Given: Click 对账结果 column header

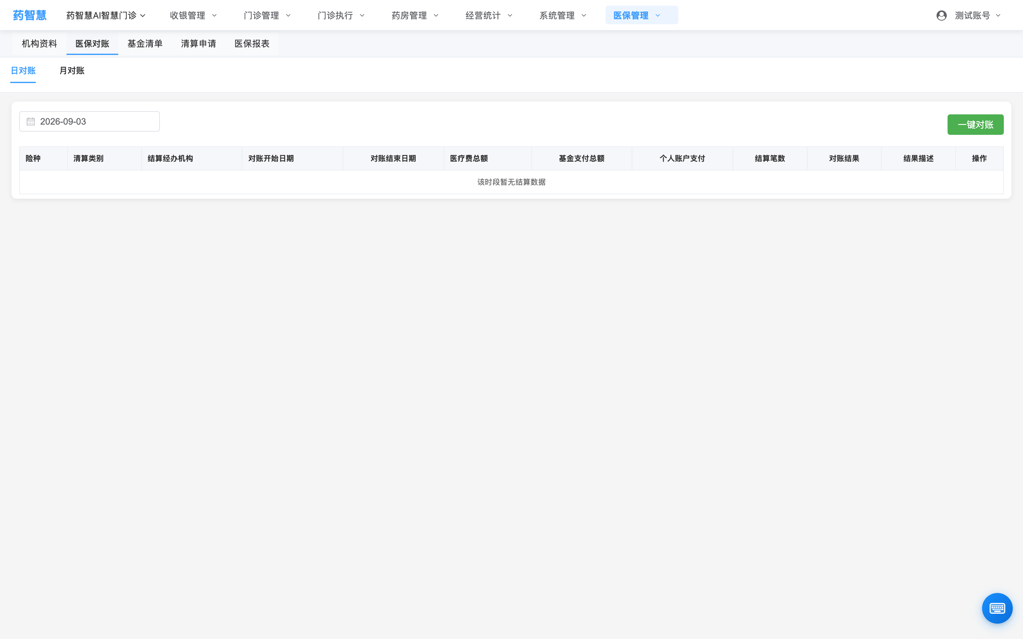Looking at the screenshot, I should click(x=844, y=158).
